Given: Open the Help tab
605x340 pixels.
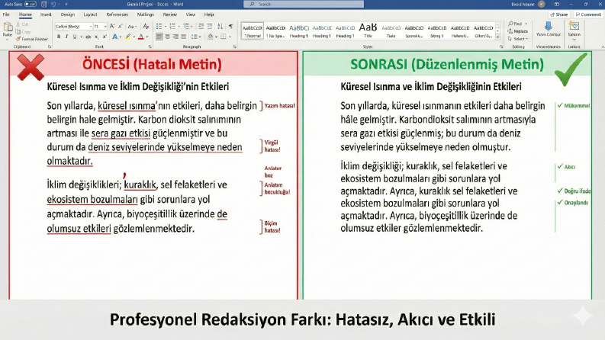Looking at the screenshot, I should pos(209,14).
